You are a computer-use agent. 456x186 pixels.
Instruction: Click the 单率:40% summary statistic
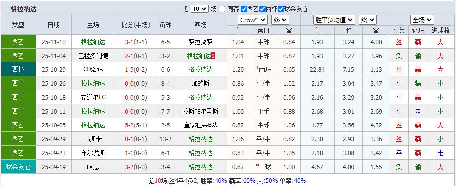293,181
